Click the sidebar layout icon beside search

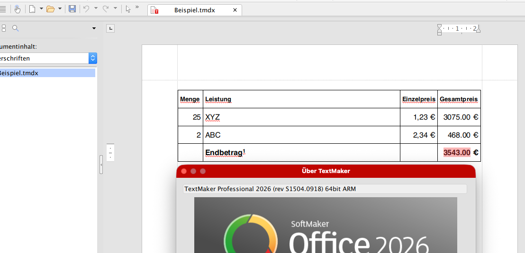click(3, 28)
